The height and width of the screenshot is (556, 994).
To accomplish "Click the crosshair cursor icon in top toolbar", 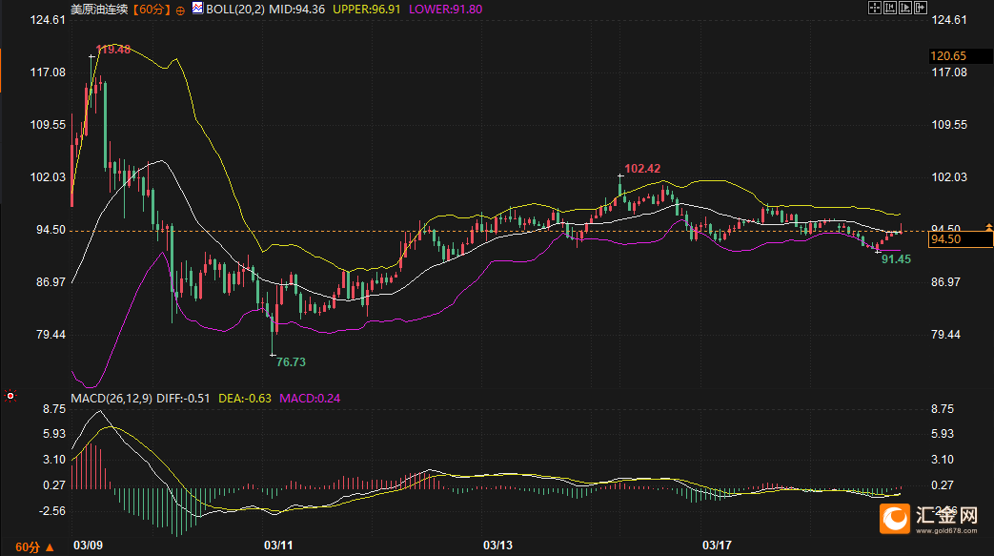I will point(875,8).
